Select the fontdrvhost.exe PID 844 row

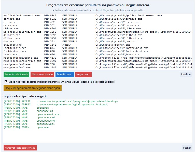[98, 48]
